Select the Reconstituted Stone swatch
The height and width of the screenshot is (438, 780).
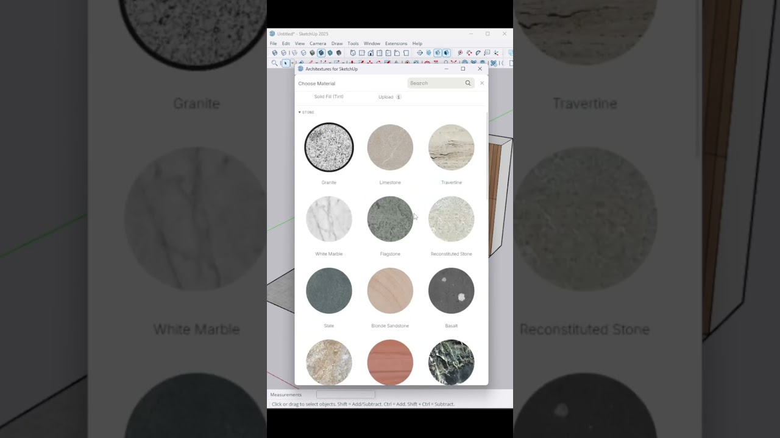[x=452, y=219]
